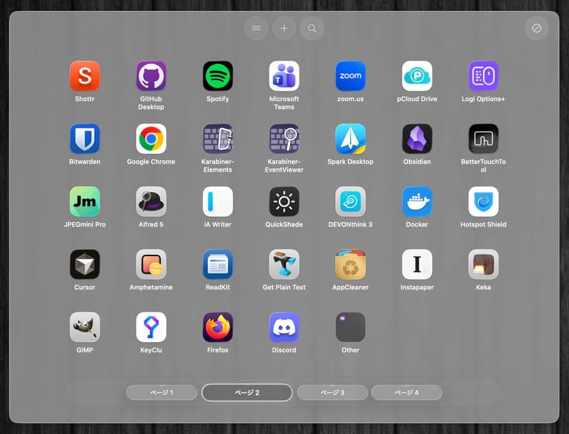Open the list menu button at top
Image resolution: width=569 pixels, height=434 pixels.
pos(256,28)
